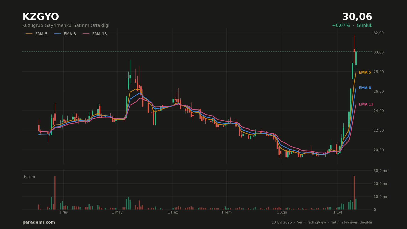
Task: Click the 1 Ağu date label
Action: 282,212
